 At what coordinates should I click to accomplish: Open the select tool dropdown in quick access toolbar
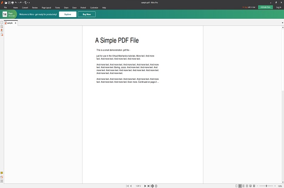click(x=27, y=3)
